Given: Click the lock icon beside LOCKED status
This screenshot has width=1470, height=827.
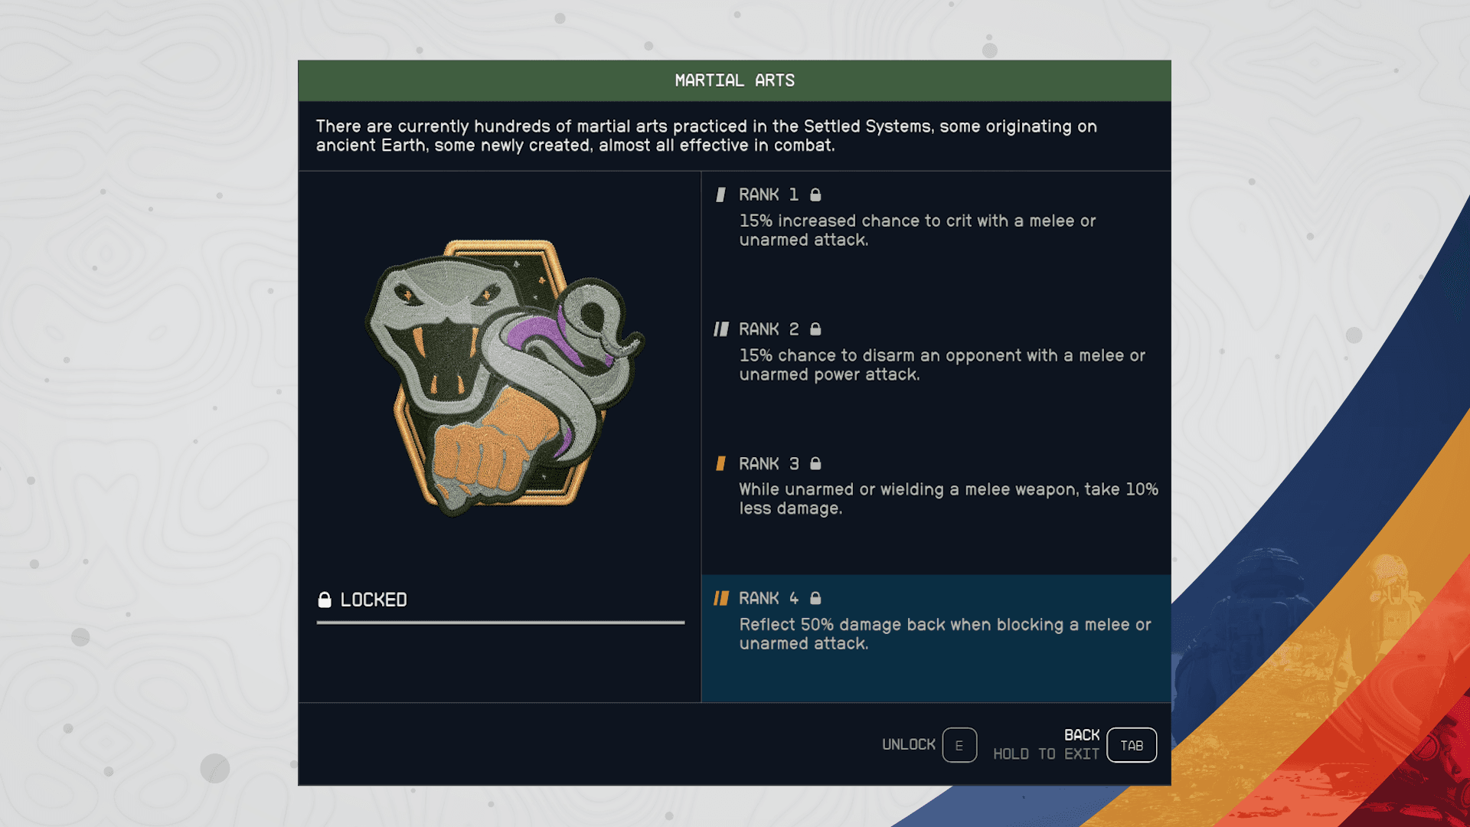Looking at the screenshot, I should (x=325, y=600).
